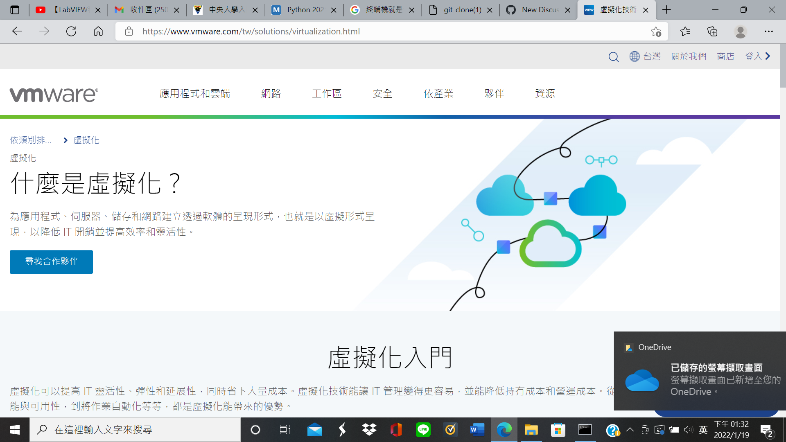Open the 台灣 language selector
Viewport: 786px width, 442px height.
tap(645, 56)
